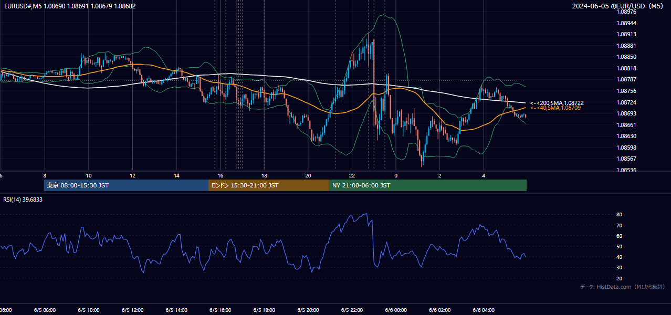Select the London 15:30-21:00 JST session bar
Screen dimensions: 671x315
[x=269, y=185]
